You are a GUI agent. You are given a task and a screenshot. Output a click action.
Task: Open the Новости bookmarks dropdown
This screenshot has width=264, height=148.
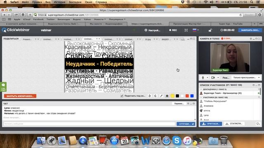pyautogui.click(x=100, y=19)
